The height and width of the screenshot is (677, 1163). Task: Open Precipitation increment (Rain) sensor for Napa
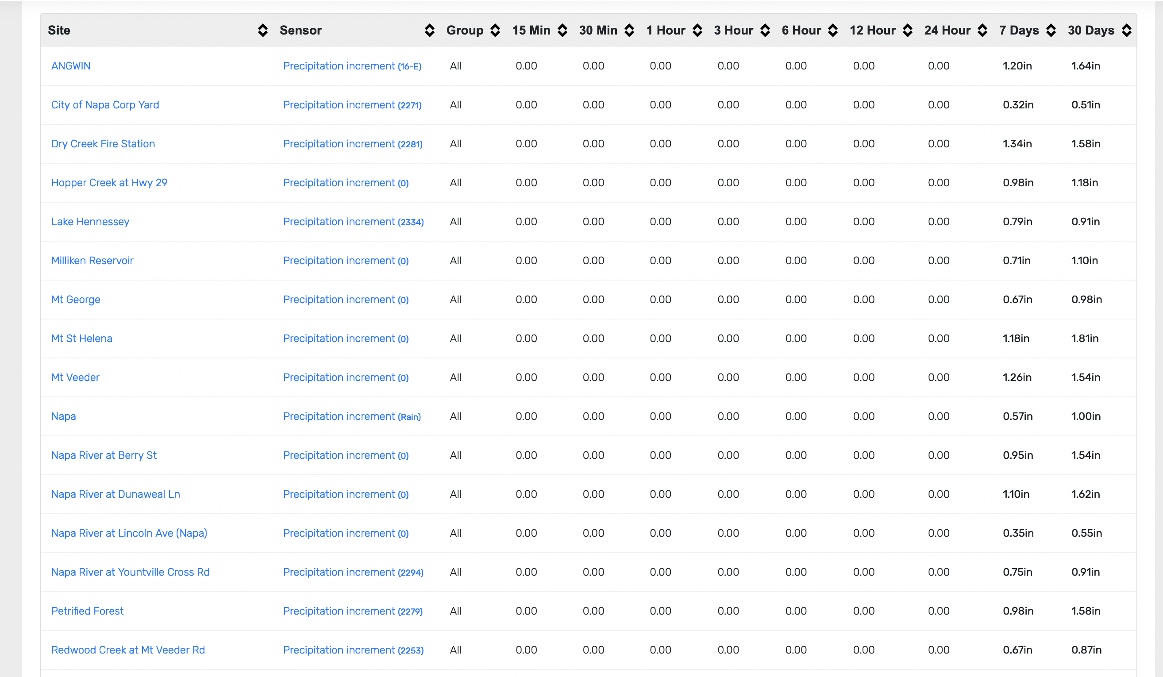pos(352,416)
